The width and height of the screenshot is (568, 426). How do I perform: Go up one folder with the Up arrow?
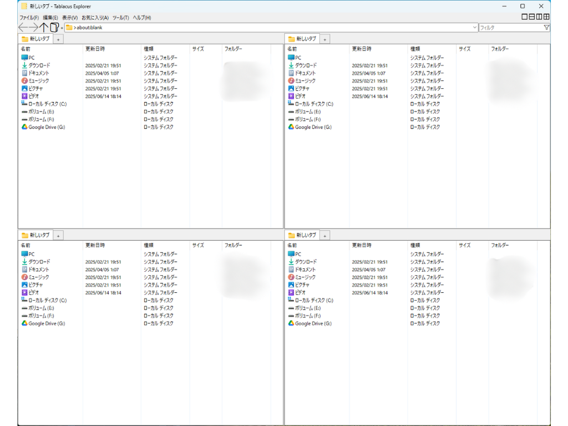pos(44,27)
